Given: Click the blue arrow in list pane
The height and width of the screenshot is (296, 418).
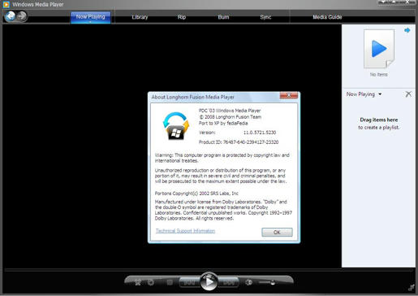Looking at the screenshot, I should point(407,30).
